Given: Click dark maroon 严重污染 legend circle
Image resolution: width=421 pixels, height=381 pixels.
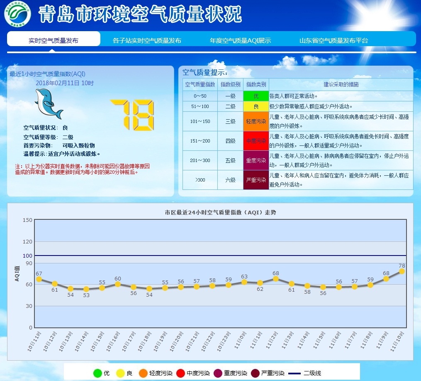Looking at the screenshot, I should click(x=255, y=373).
